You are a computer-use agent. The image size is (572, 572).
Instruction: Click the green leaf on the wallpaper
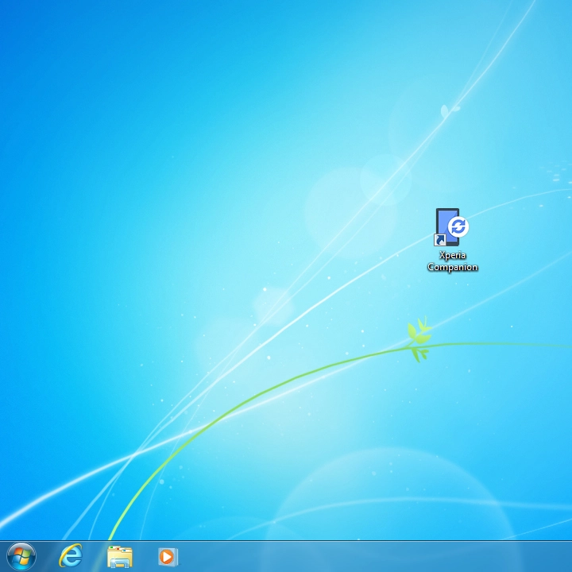(419, 334)
